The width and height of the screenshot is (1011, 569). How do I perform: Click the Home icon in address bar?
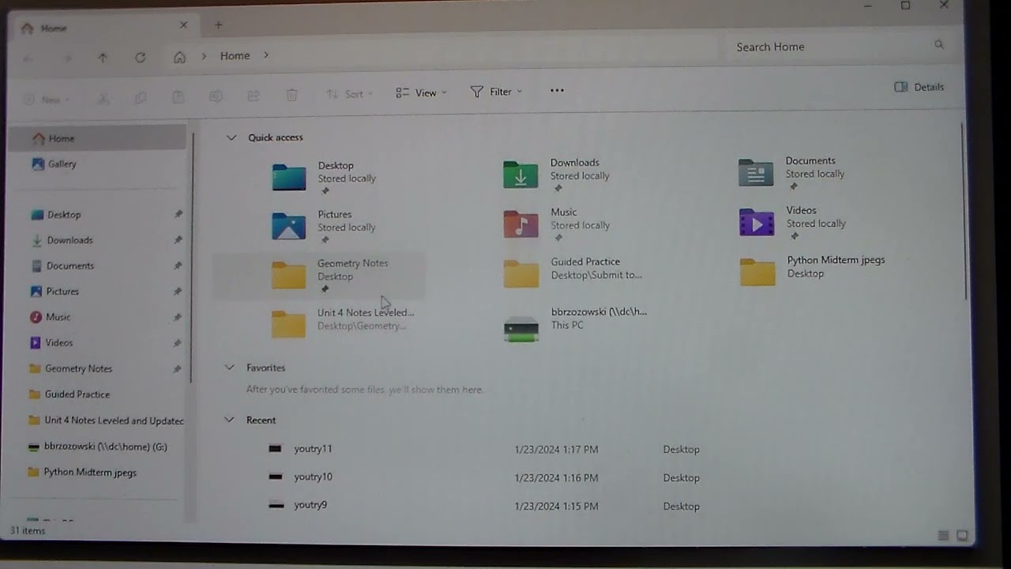click(x=179, y=57)
